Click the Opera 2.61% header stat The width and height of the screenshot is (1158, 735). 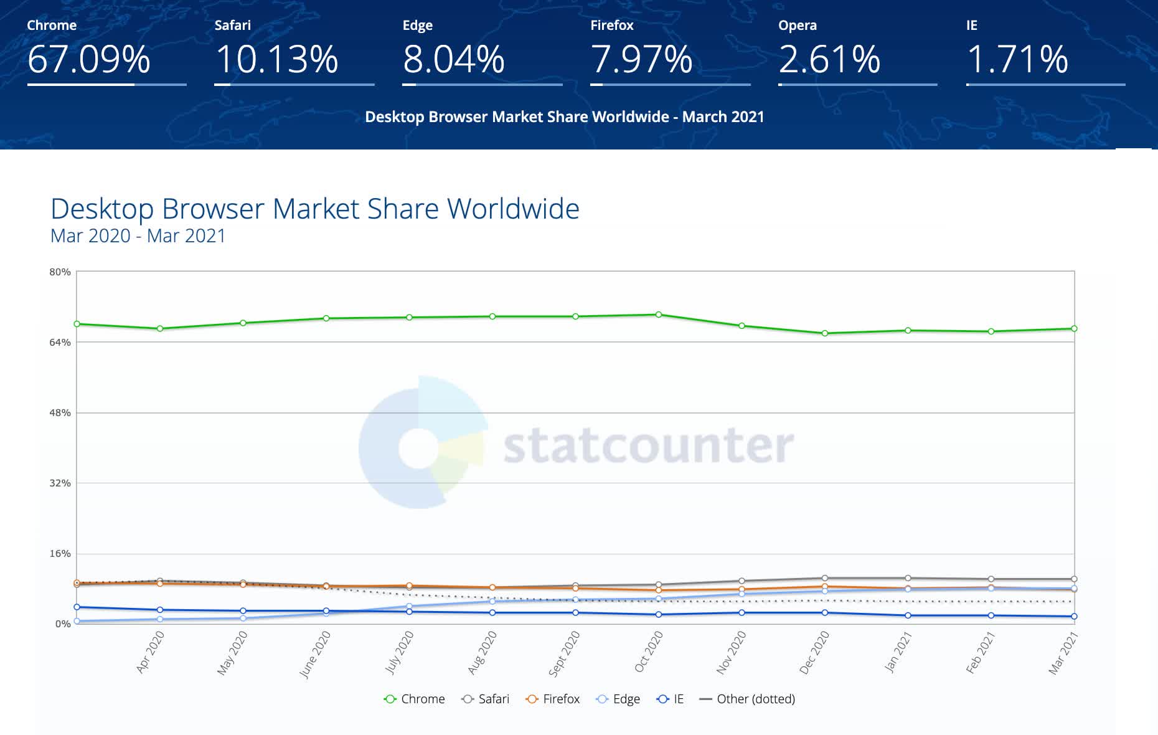coord(829,59)
